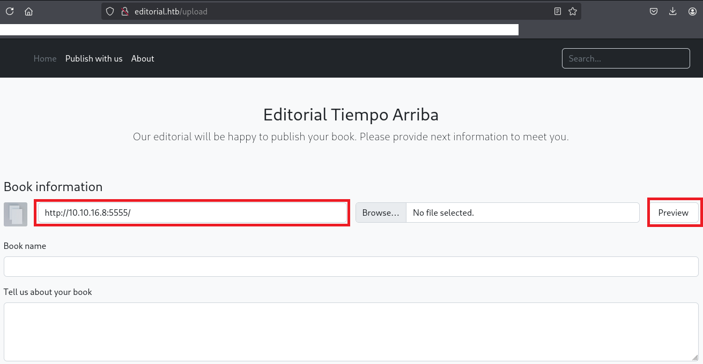Go to the Home navigation link
This screenshot has width=703, height=364.
45,59
